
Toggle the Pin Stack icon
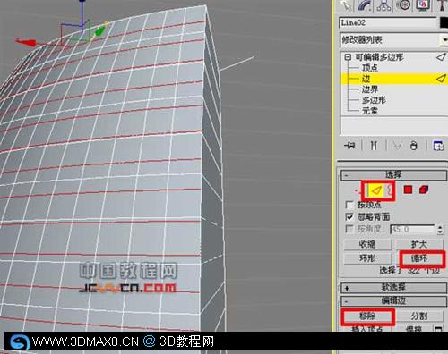[349, 146]
